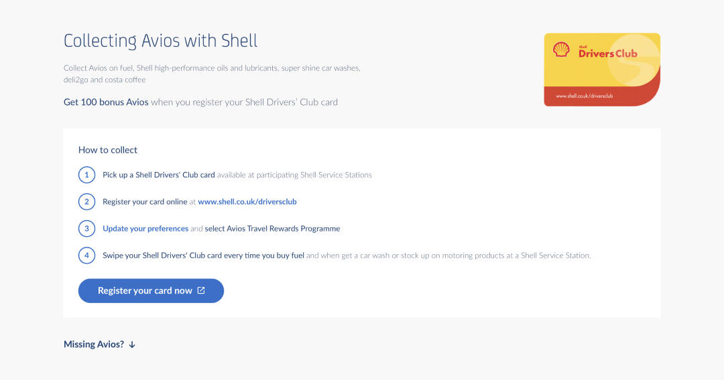Select the step 3 circle icon
Image resolution: width=724 pixels, height=380 pixels.
click(x=87, y=229)
